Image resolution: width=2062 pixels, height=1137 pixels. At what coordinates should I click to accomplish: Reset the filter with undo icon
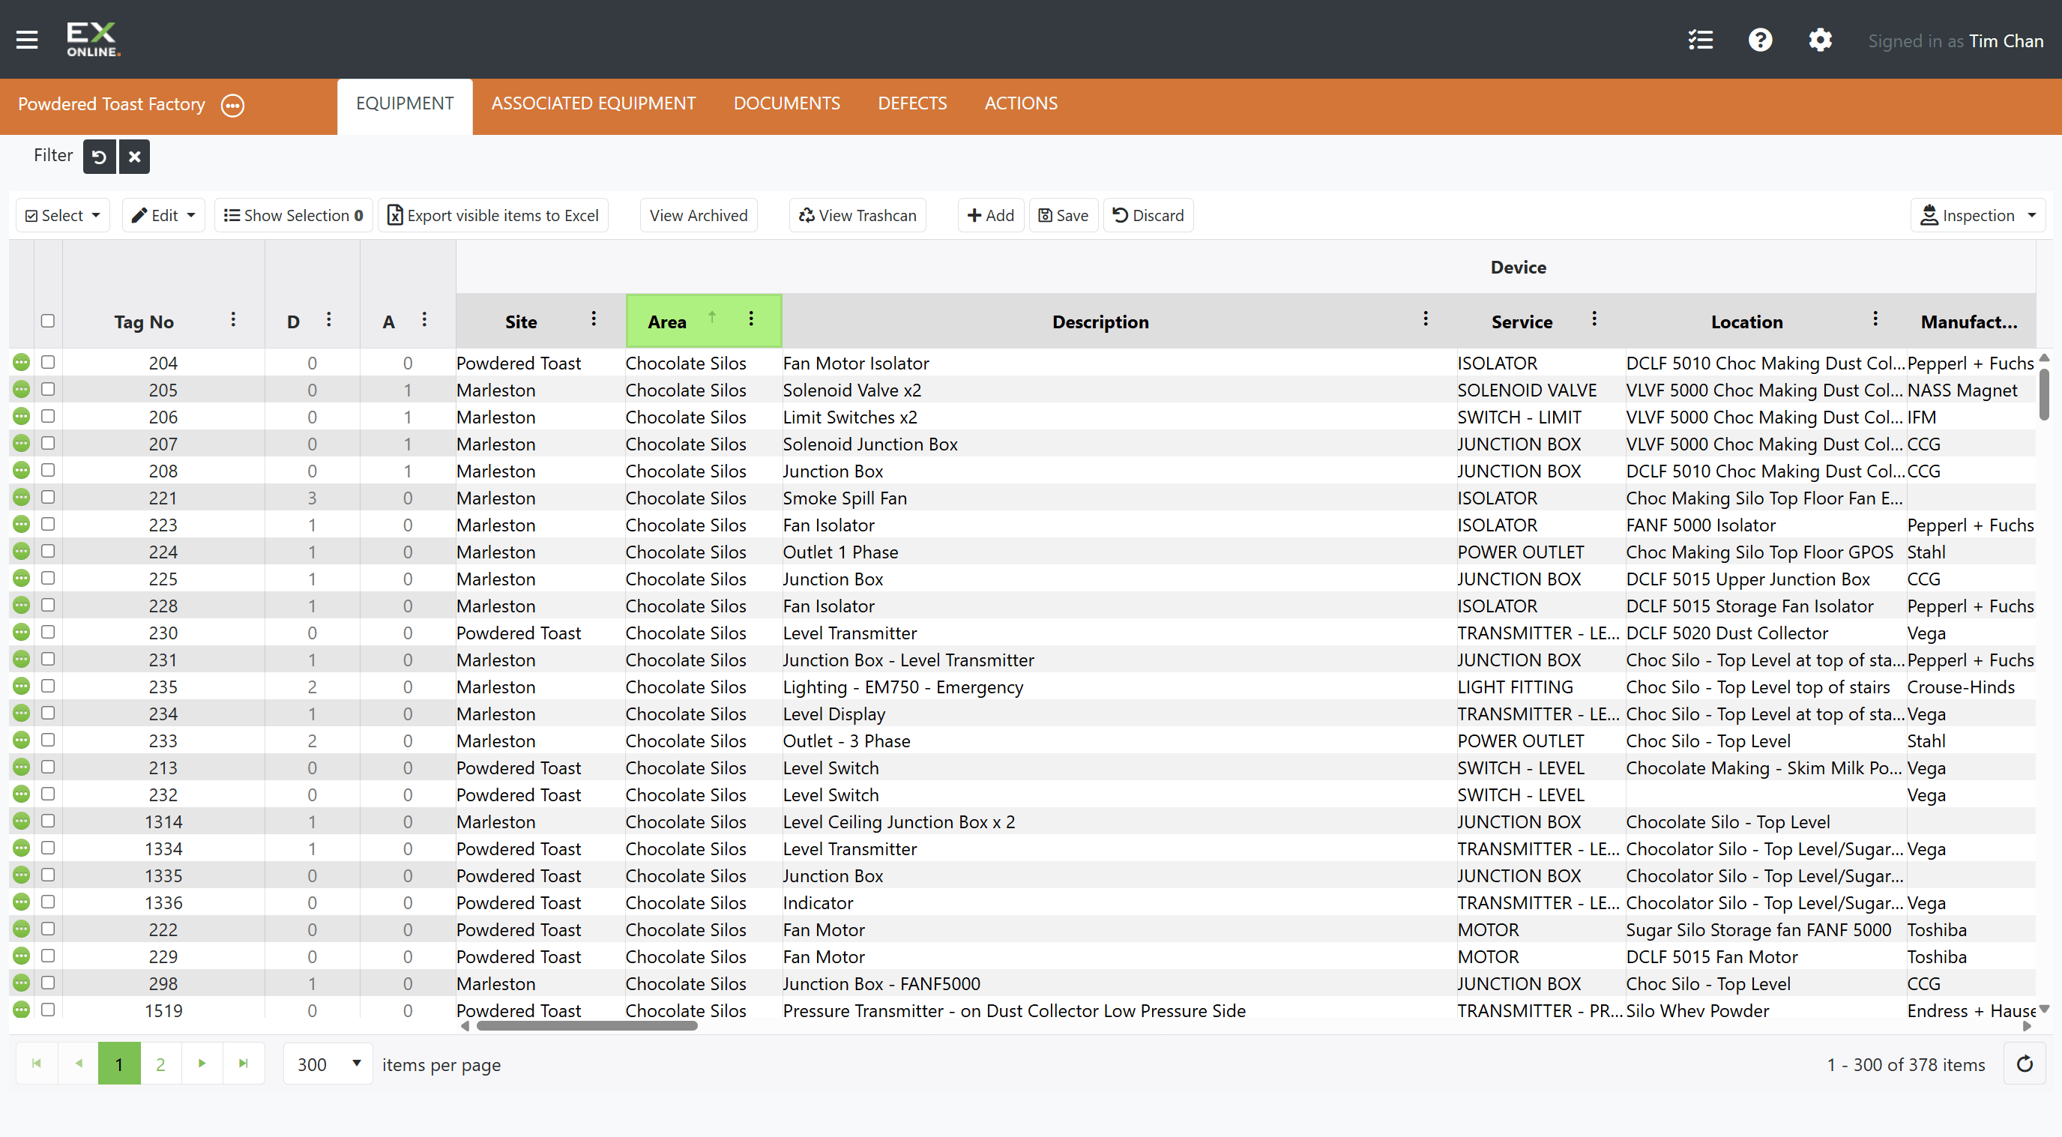pos(99,157)
